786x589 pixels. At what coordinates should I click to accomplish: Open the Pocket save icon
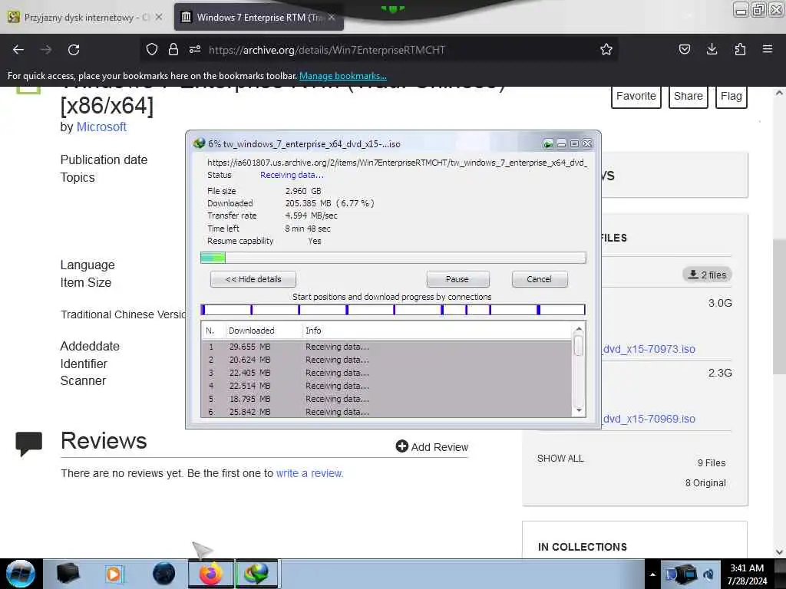(x=684, y=49)
